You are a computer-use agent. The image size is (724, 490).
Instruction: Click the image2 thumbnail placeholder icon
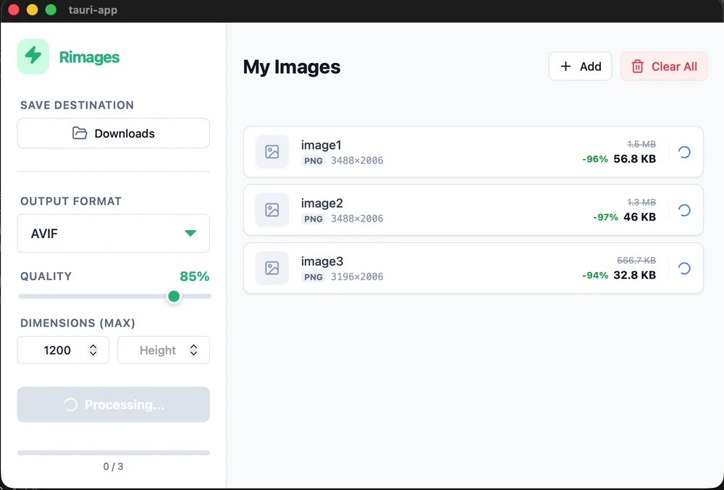pyautogui.click(x=272, y=210)
